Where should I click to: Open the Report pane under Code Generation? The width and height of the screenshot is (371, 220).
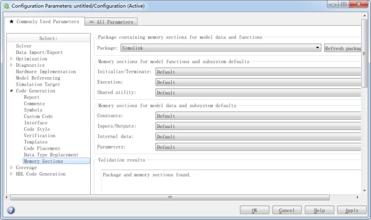point(31,97)
